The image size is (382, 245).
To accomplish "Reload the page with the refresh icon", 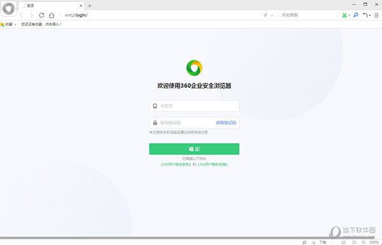I will (41, 15).
